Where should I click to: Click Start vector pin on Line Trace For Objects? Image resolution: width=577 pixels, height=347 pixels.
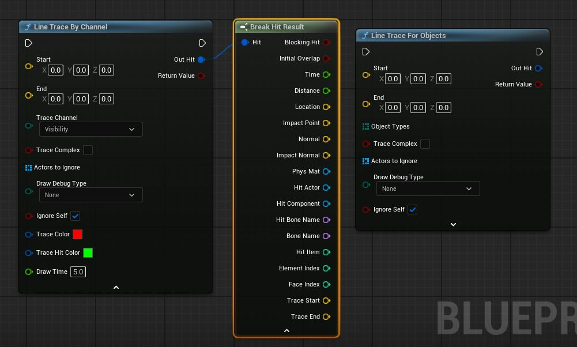366,75
